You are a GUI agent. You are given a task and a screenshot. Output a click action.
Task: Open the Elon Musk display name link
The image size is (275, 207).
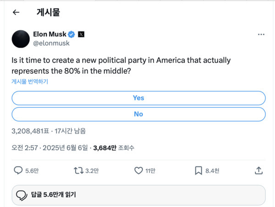tap(49, 34)
